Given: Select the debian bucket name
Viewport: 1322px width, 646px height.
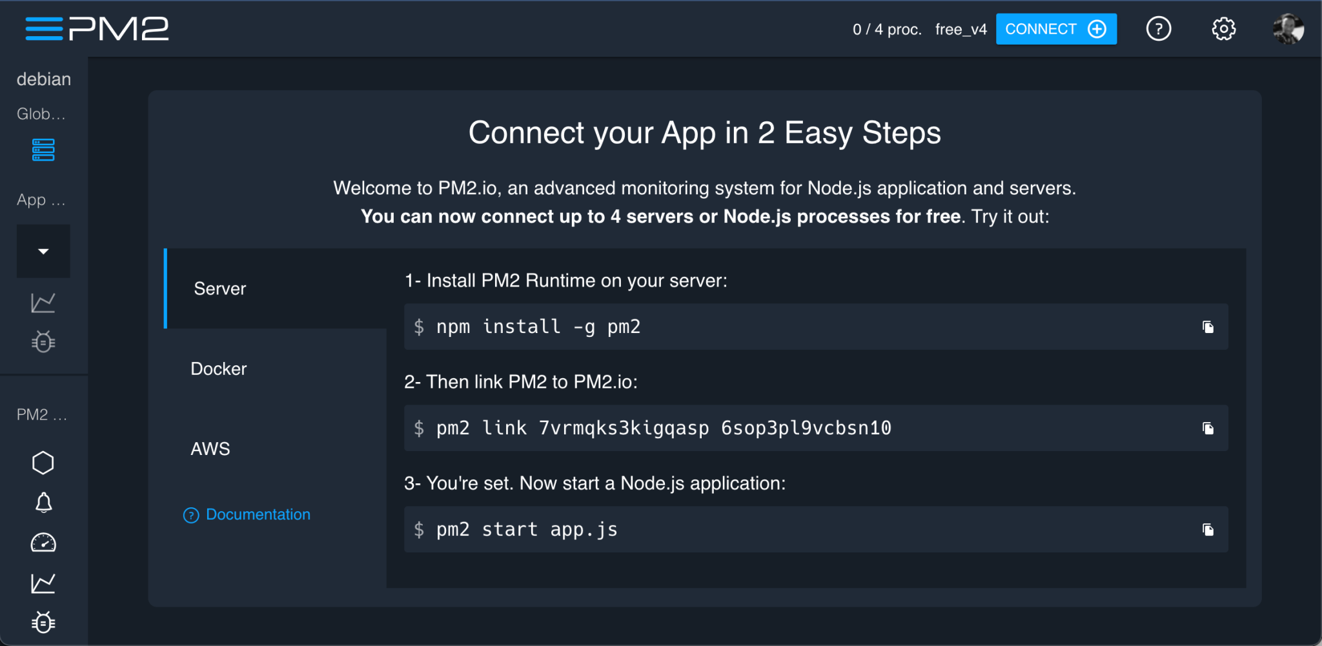Looking at the screenshot, I should click(44, 79).
